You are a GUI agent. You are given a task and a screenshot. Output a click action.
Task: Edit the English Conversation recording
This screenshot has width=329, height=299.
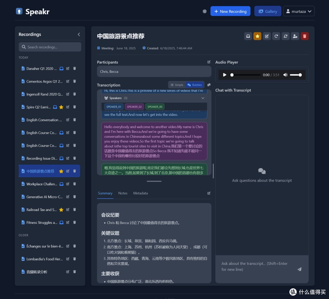68,120
